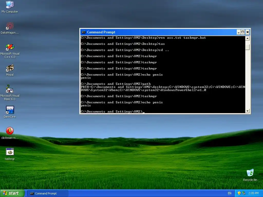
Task: Click scrollbar up arrow in Command Prompt
Action: 247,38
